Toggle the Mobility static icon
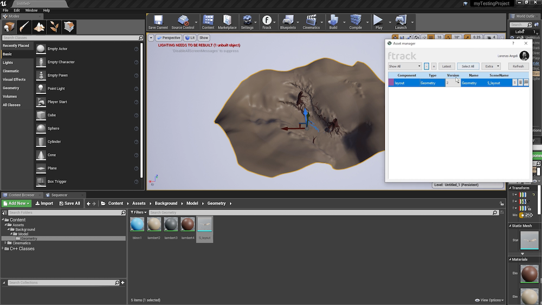Viewport: 542px width, 305px height. pyautogui.click(x=522, y=215)
